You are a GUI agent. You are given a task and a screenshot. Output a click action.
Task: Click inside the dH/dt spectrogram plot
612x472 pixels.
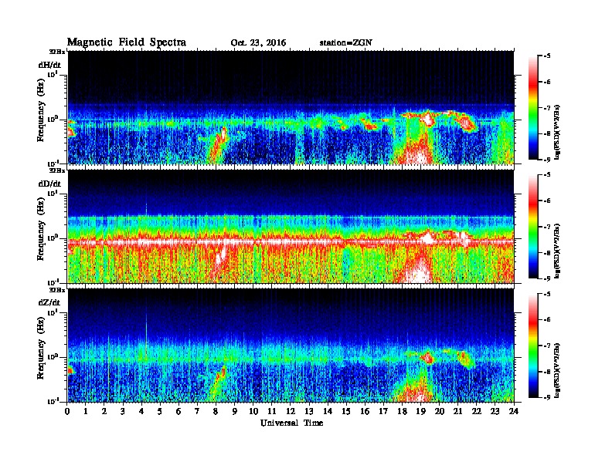tap(291, 107)
